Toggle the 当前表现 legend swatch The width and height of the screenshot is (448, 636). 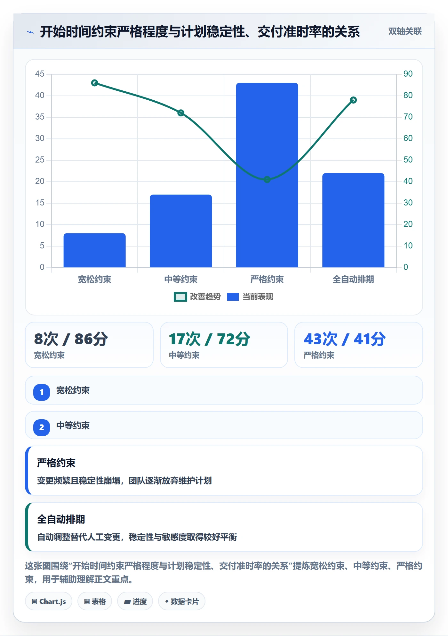(233, 297)
